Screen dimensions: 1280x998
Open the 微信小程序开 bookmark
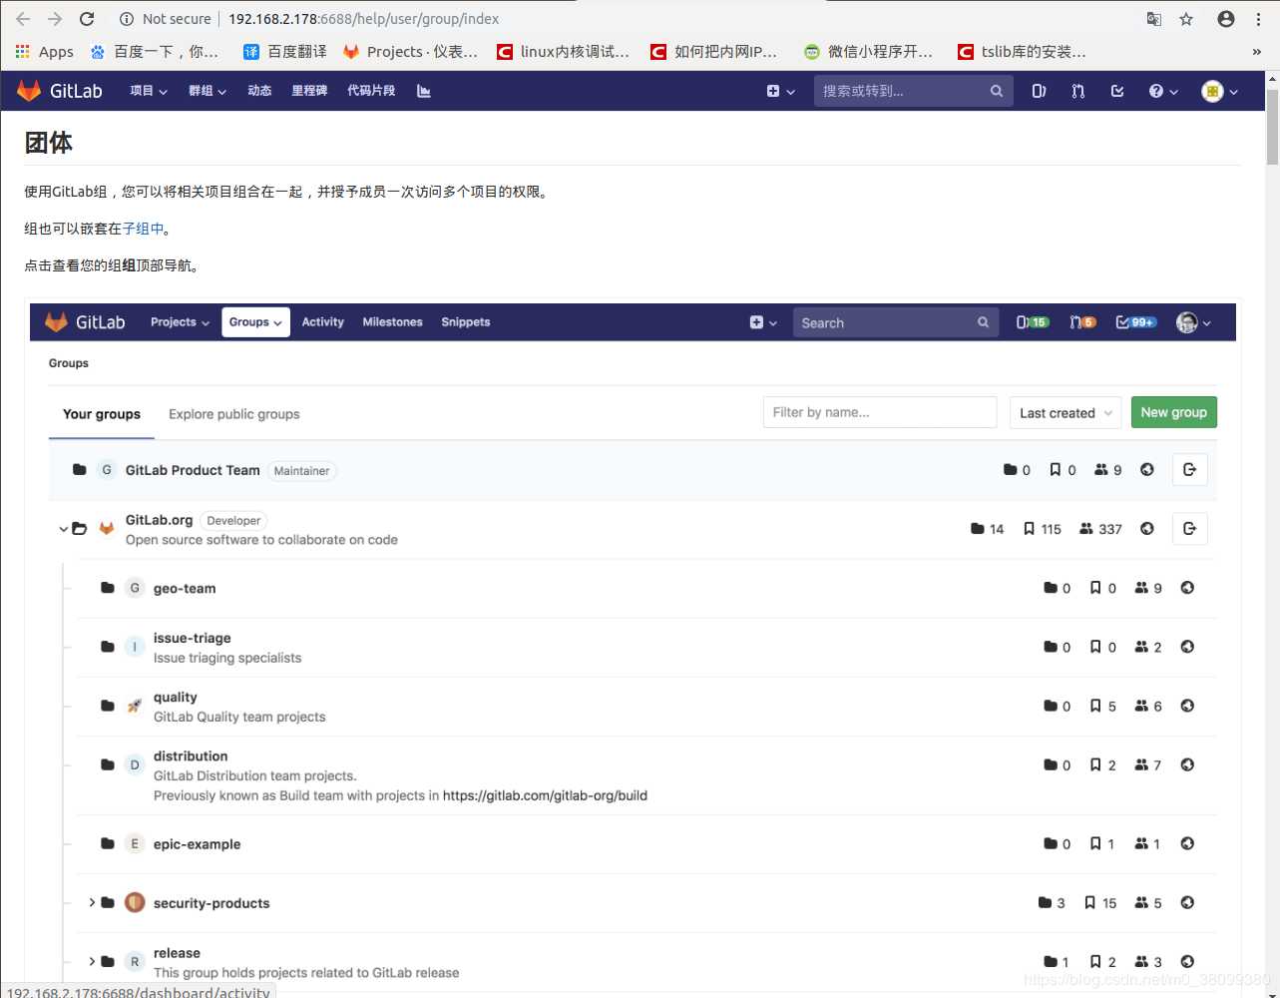pos(869,52)
